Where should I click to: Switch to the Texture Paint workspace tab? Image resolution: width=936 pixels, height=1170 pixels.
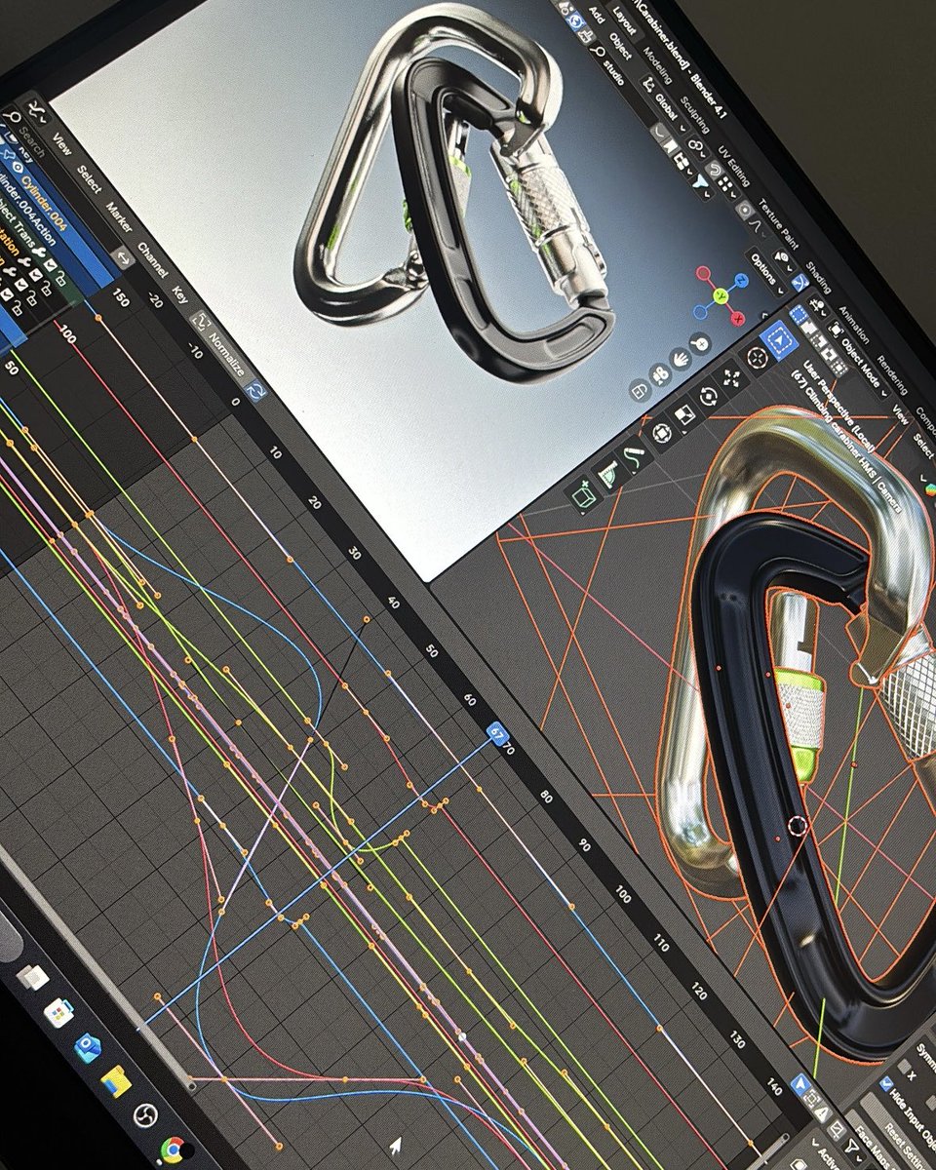(x=778, y=224)
